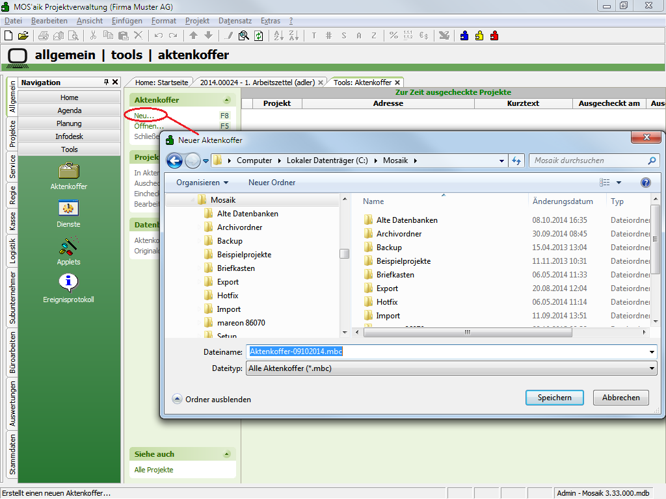Screen dimensions: 666x499
Task: Refresh the dialog address bar location
Action: [516, 161]
